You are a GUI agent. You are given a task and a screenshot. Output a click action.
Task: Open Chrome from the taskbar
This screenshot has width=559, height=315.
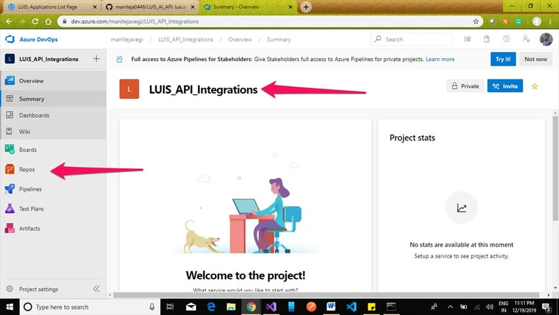[251, 307]
